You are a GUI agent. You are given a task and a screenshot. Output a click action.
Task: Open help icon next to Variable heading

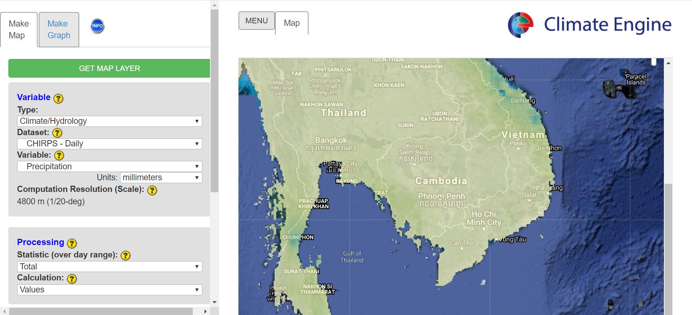click(58, 98)
